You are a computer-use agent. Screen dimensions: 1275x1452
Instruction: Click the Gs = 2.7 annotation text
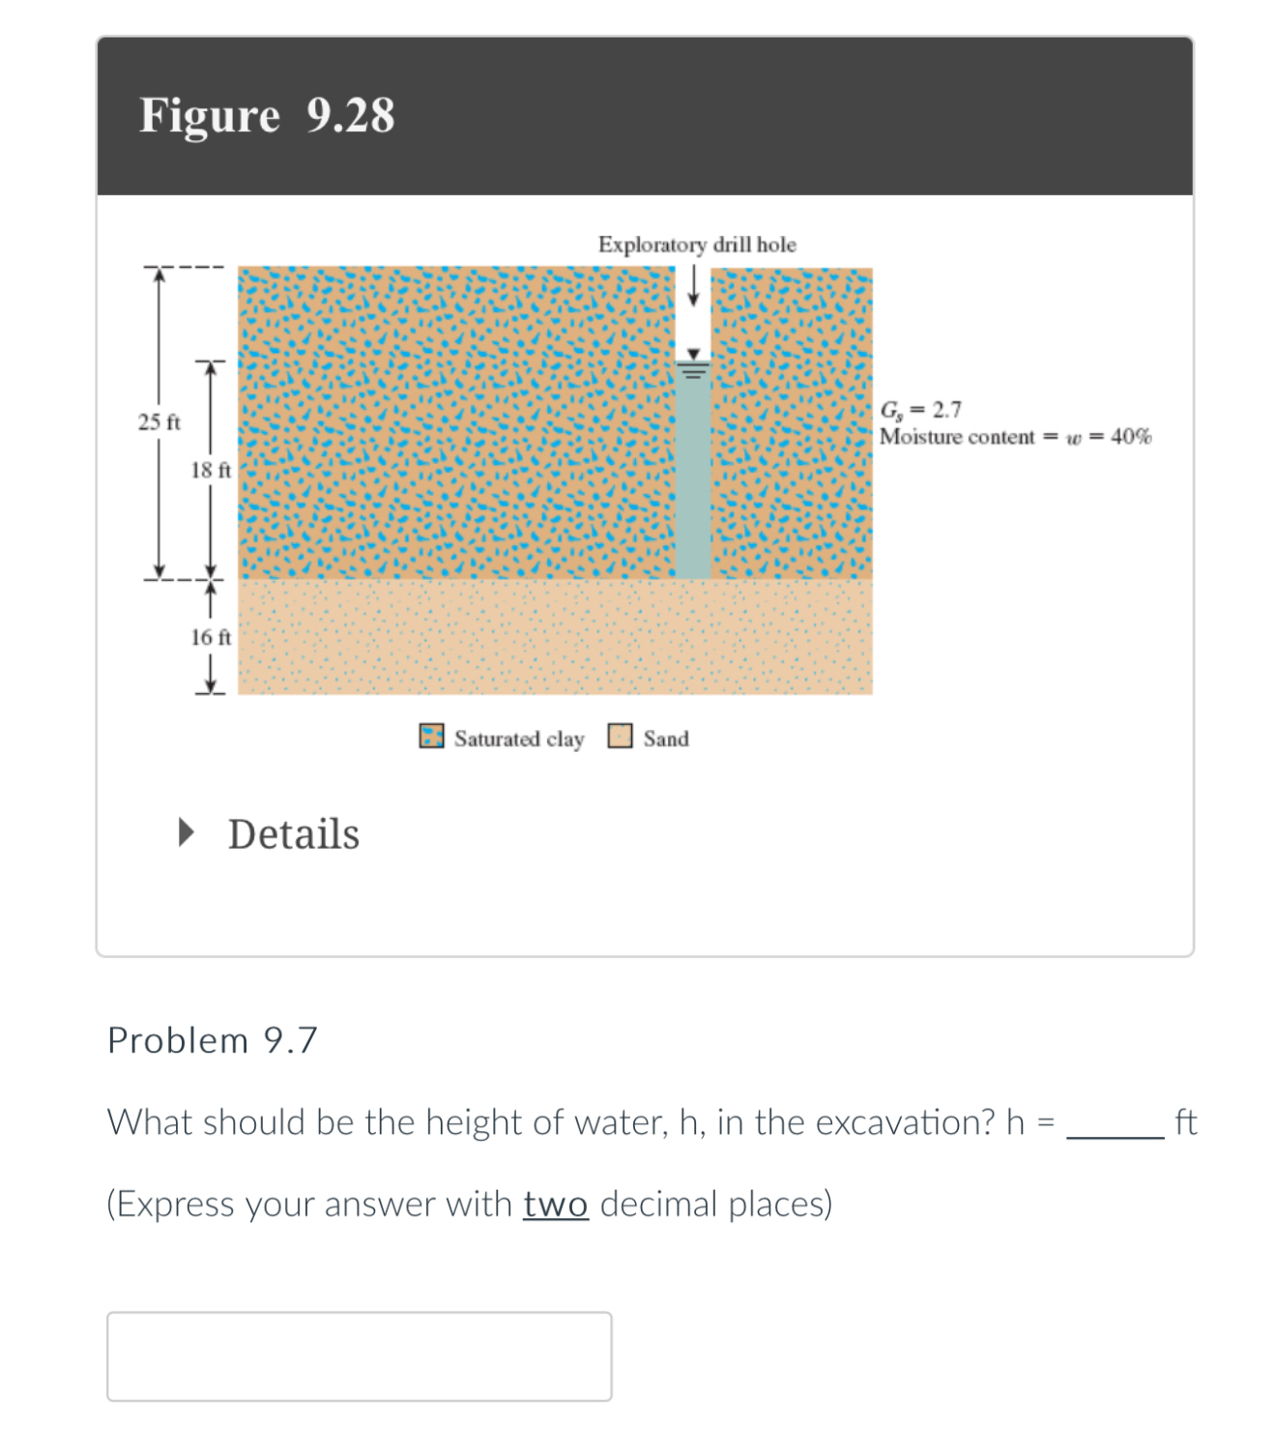click(920, 409)
